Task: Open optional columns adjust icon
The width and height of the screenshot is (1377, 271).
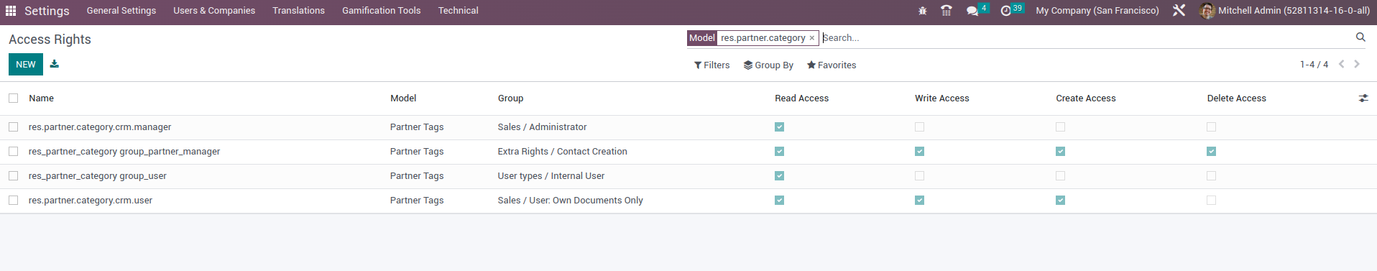Action: tap(1363, 98)
